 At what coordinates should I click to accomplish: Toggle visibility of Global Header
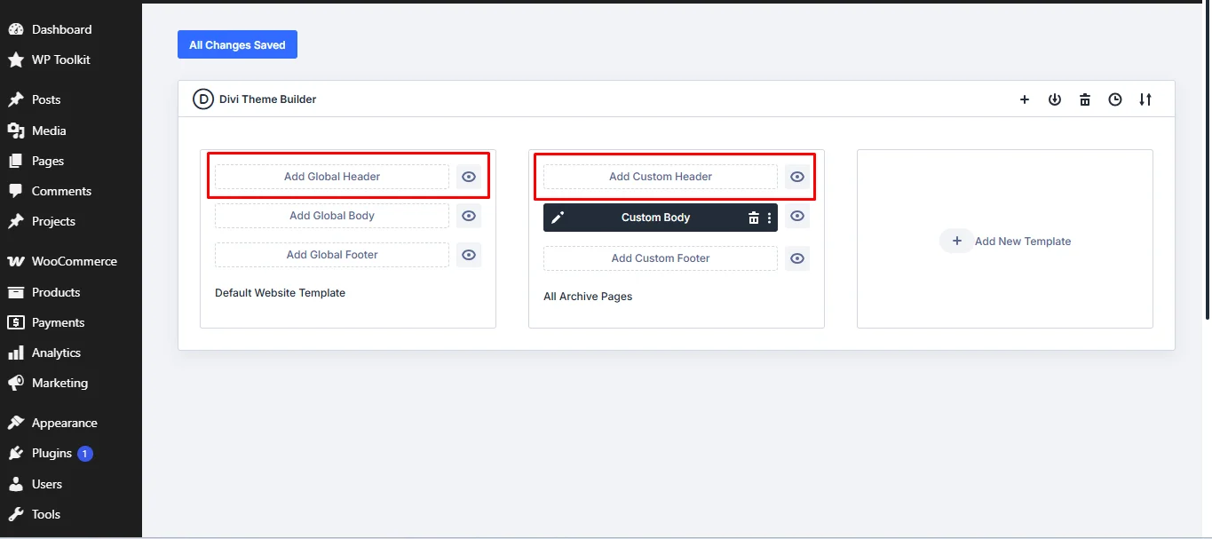pyautogui.click(x=469, y=177)
